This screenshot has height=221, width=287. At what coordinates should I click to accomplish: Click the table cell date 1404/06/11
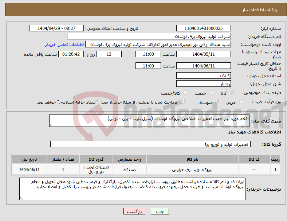point(29,170)
